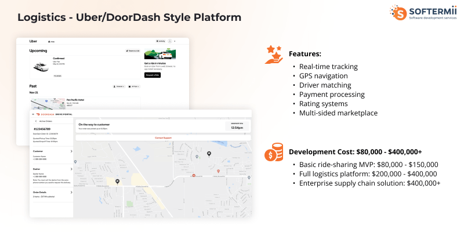Screen dimensions: 464x232
Task: Open the Ride tab in Uber header
Action: 51,42
